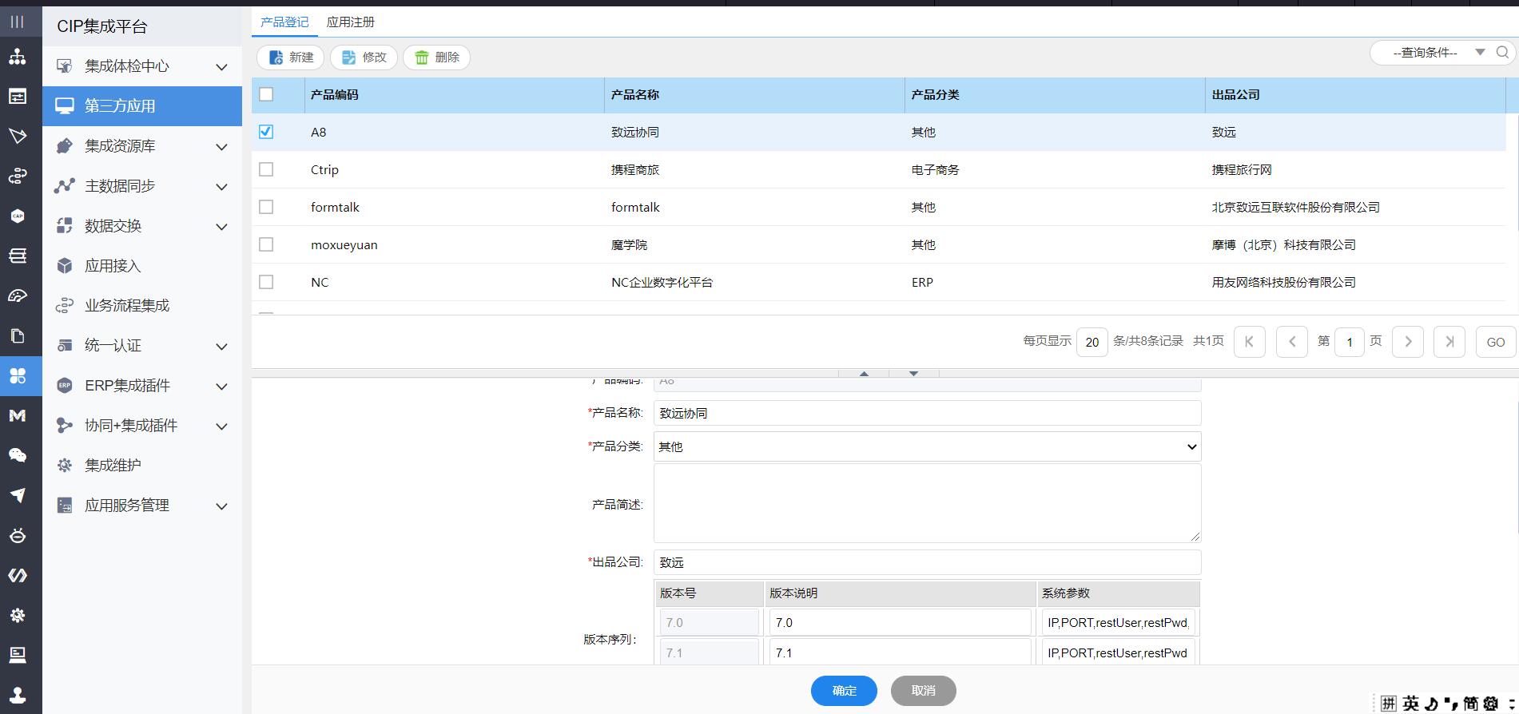
Task: Click the user icon at bottom of left rail
Action: point(18,694)
